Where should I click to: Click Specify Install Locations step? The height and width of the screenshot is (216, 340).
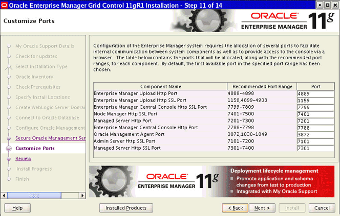(42, 98)
